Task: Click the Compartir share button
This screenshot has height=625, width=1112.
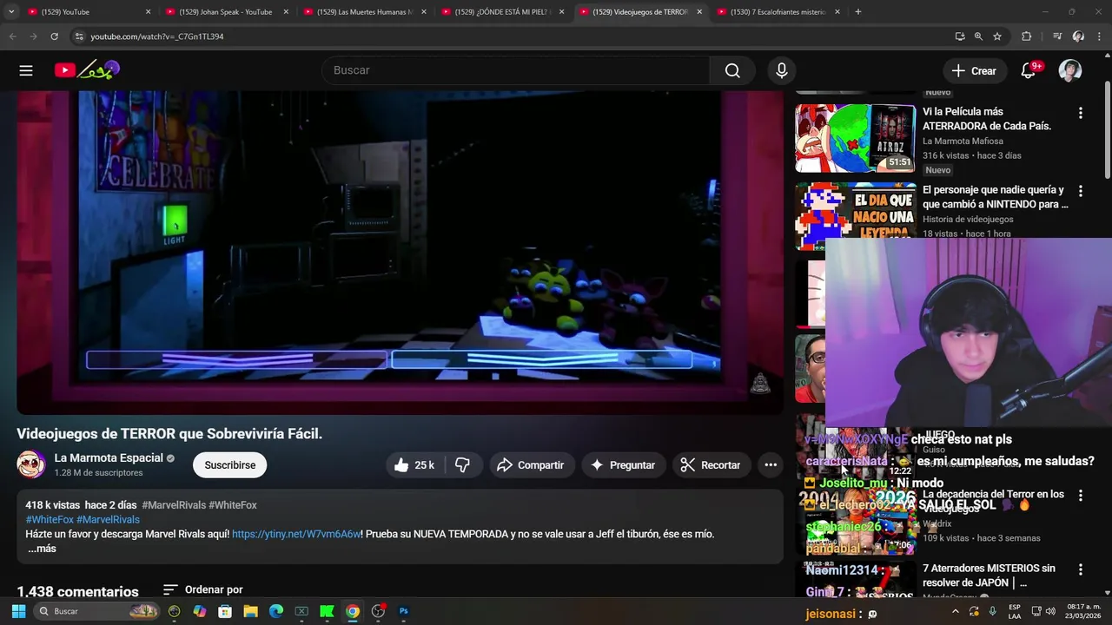Action: [530, 465]
